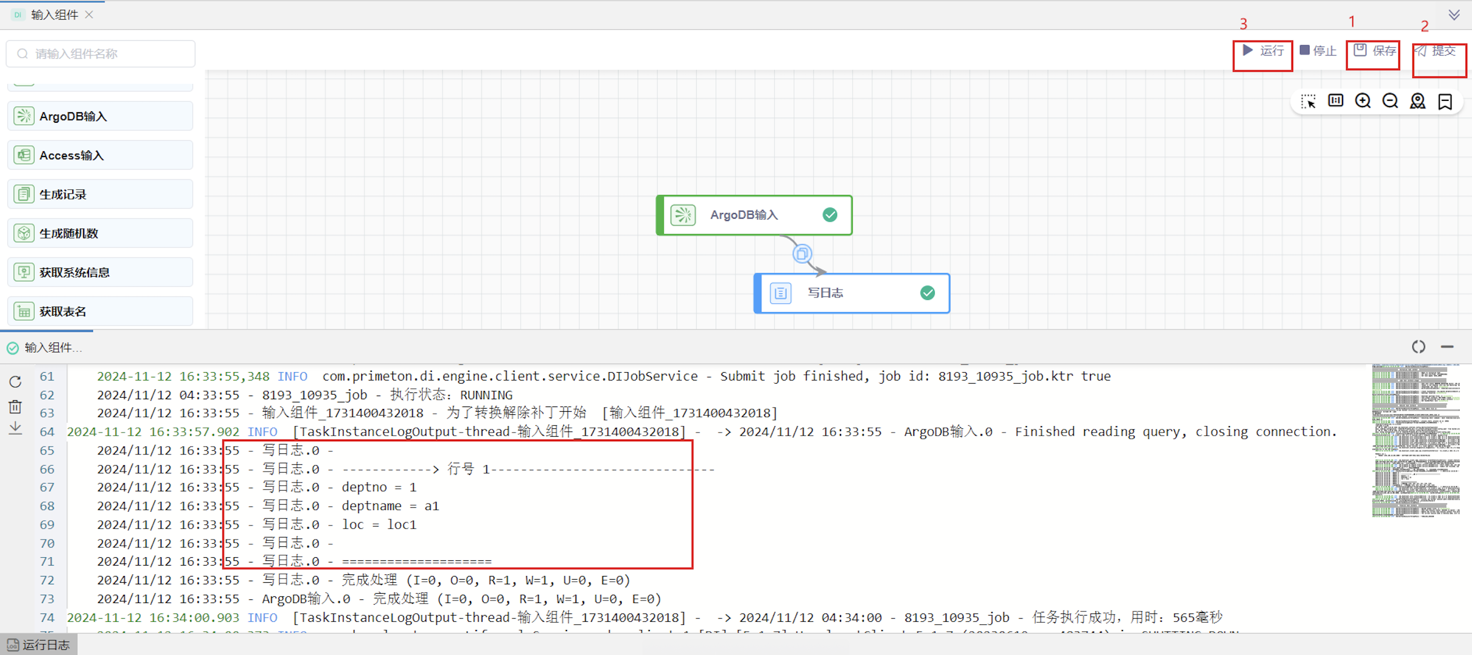Click the Run (运行) button
This screenshot has width=1472, height=655.
[1263, 51]
